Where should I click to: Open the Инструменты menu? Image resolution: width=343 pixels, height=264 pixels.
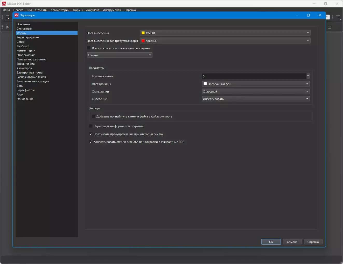pos(112,10)
